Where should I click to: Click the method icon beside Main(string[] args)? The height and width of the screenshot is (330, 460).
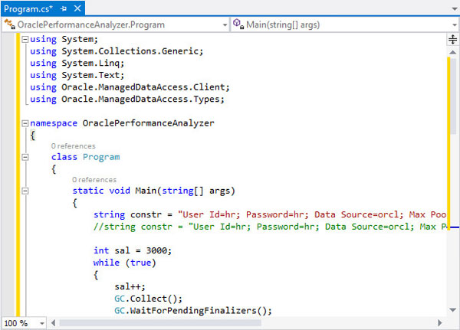[238, 25]
